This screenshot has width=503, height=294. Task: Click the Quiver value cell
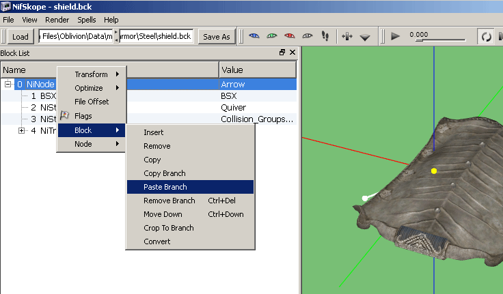click(x=258, y=107)
